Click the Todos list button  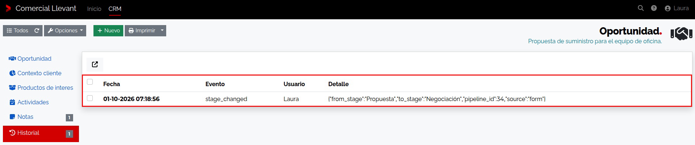(x=17, y=31)
